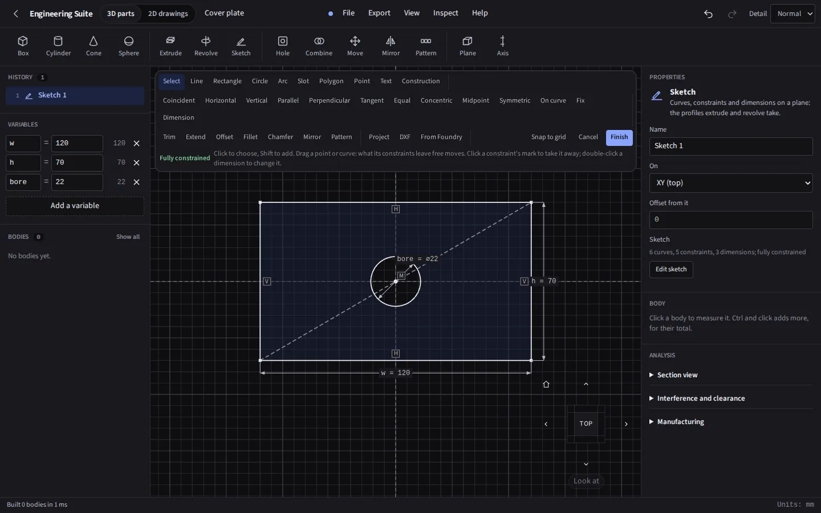The width and height of the screenshot is (821, 513).
Task: Remove the variable w
Action: click(136, 144)
